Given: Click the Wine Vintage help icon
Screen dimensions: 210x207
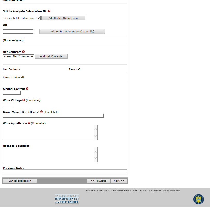Looking at the screenshot, I should point(24,100).
